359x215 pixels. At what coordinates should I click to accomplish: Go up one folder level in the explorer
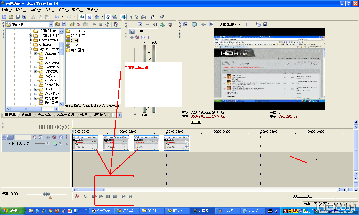pyautogui.click(x=57, y=24)
